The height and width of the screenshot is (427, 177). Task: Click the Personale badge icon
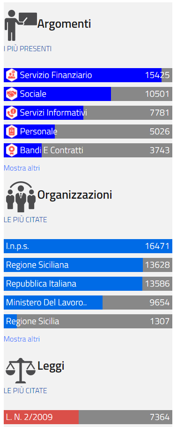pyautogui.click(x=11, y=132)
